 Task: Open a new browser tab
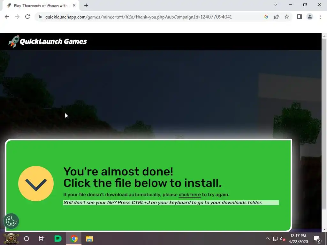click(86, 6)
